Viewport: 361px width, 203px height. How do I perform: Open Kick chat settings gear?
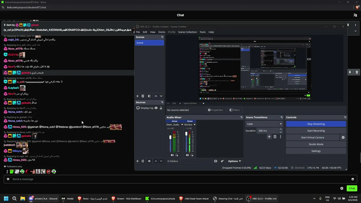pyautogui.click(x=342, y=188)
